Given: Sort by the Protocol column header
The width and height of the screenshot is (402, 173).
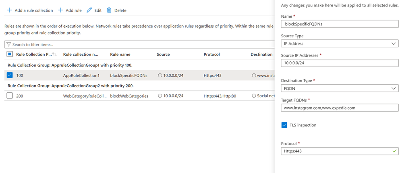Looking at the screenshot, I should point(211,55).
